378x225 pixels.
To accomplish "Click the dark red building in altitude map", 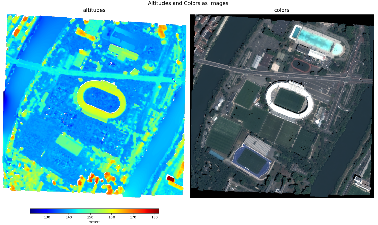I will (x=171, y=179).
